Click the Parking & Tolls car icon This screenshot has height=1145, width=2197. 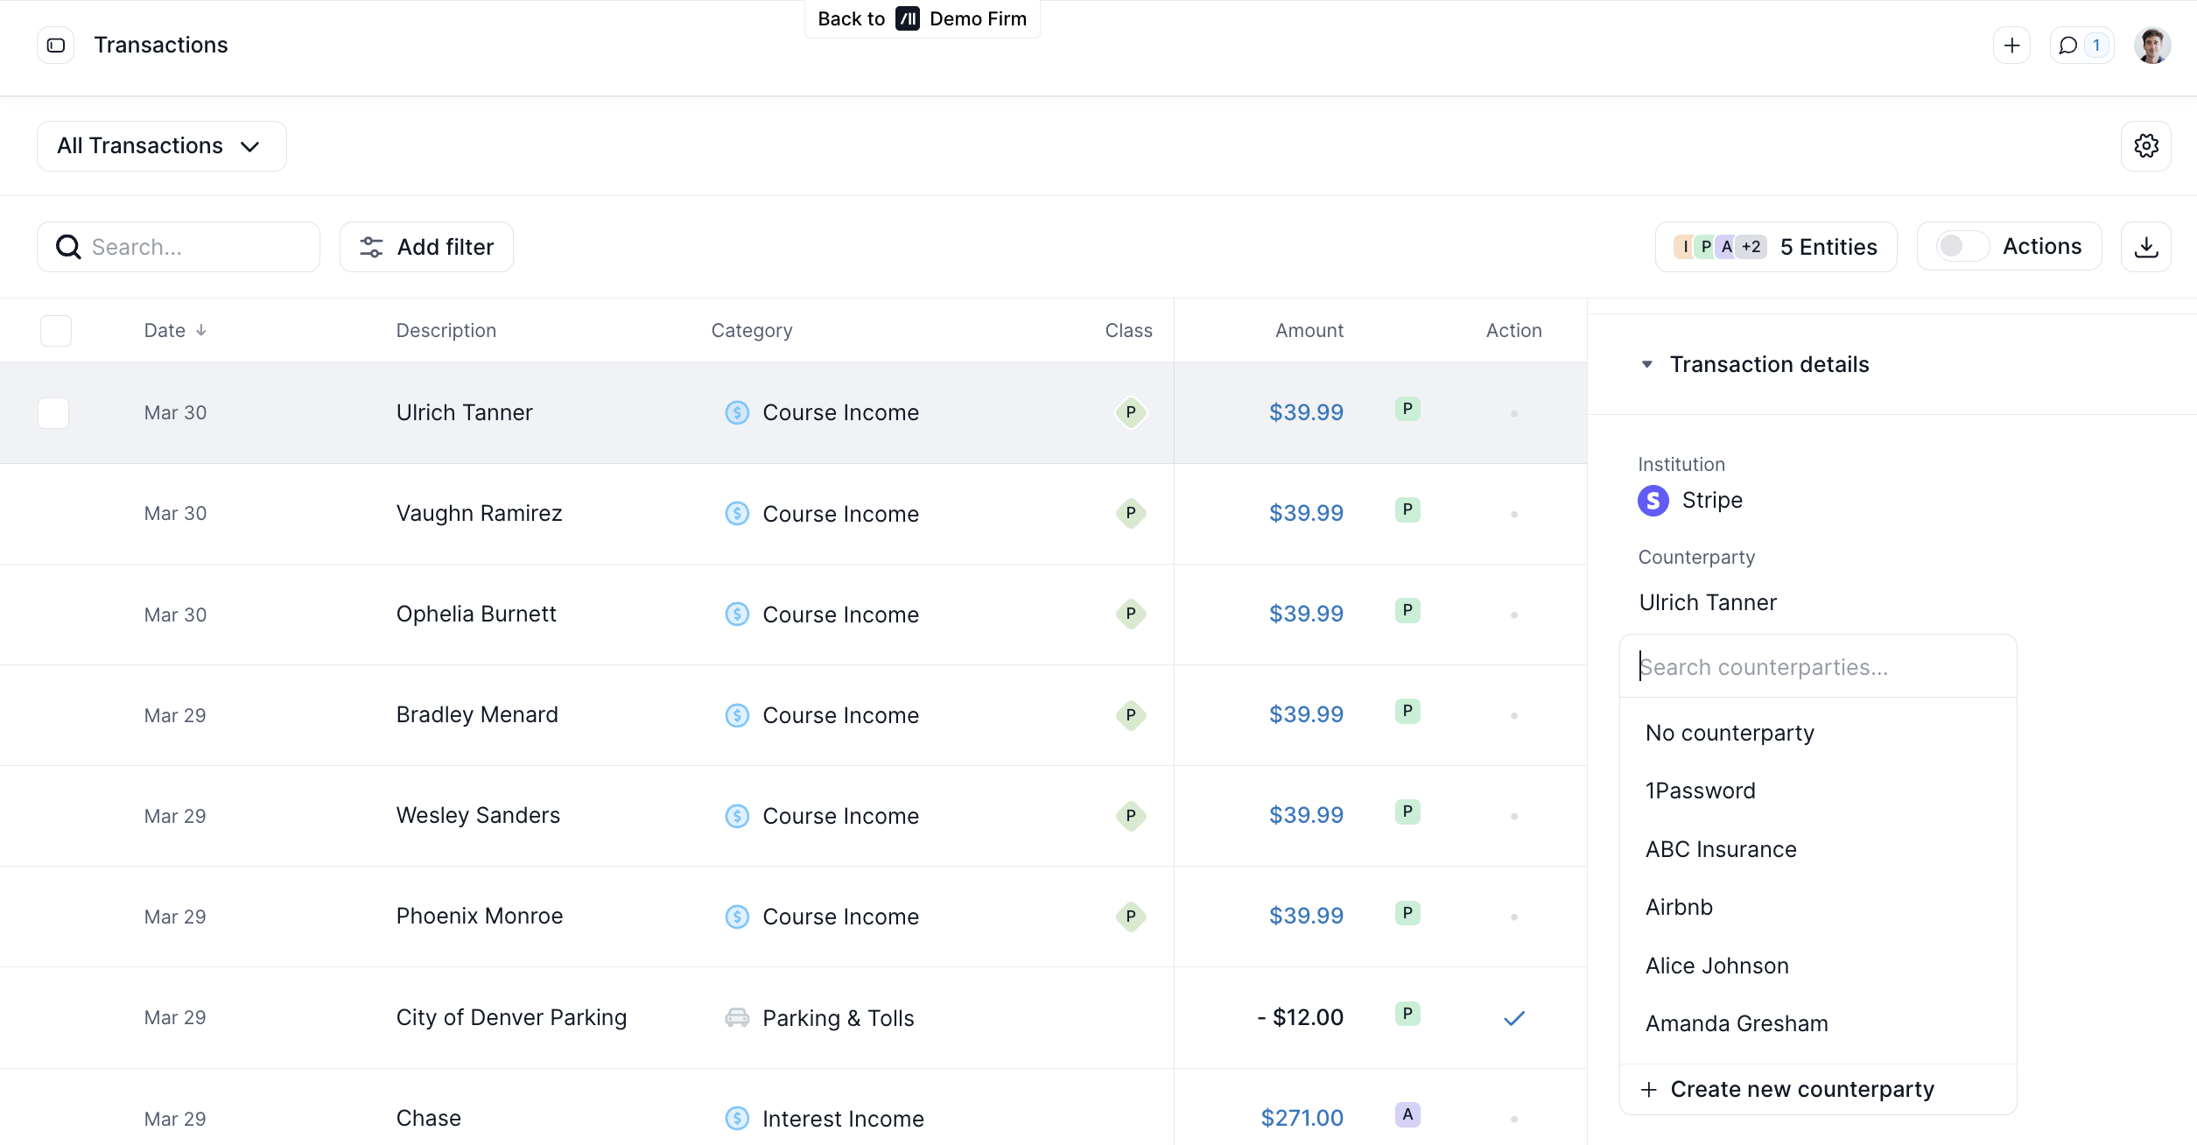(x=737, y=1018)
